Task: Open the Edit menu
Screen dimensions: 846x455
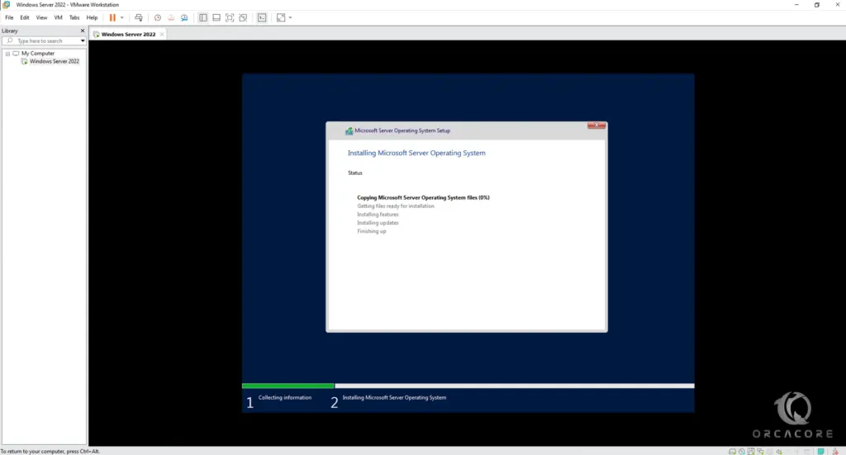Action: [25, 18]
